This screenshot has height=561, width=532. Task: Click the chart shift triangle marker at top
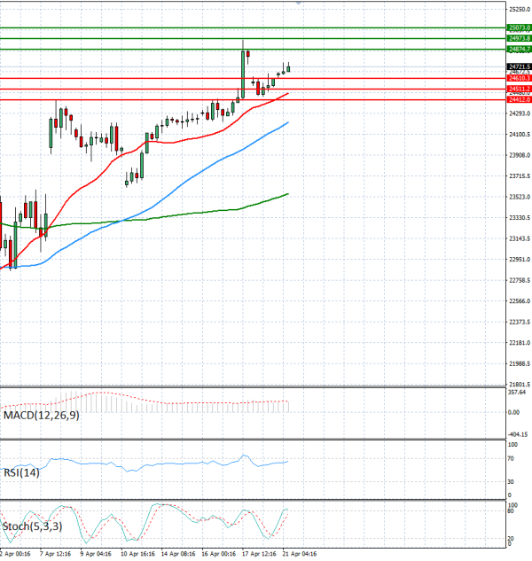299,4
